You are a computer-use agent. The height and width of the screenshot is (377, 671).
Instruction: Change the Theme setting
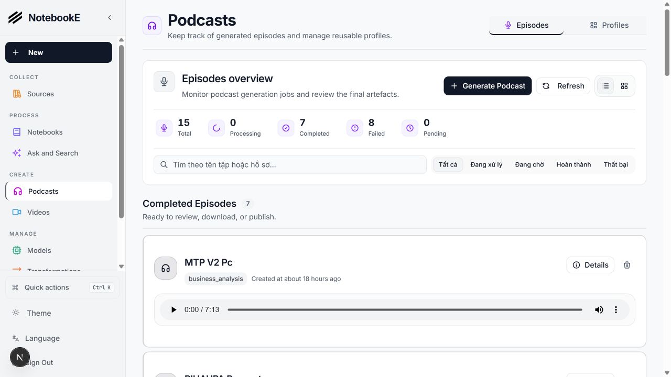click(62, 313)
